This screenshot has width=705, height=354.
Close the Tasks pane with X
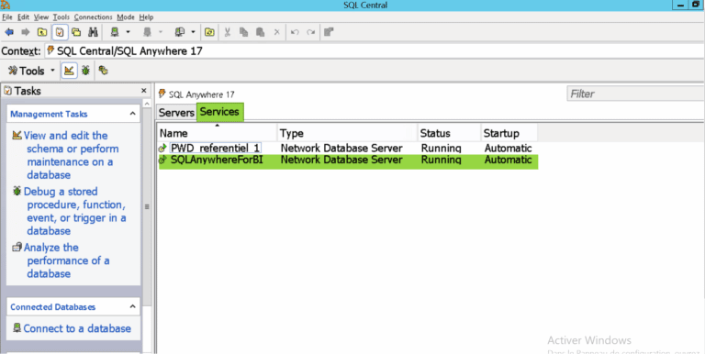pos(144,91)
